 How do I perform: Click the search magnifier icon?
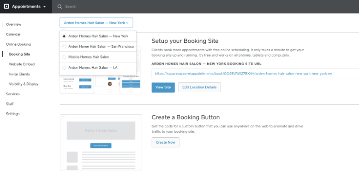pos(60,6)
